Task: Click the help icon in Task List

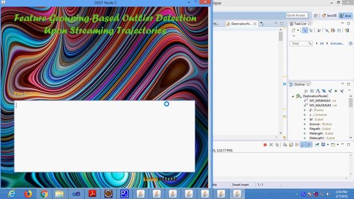Action: (x=350, y=43)
